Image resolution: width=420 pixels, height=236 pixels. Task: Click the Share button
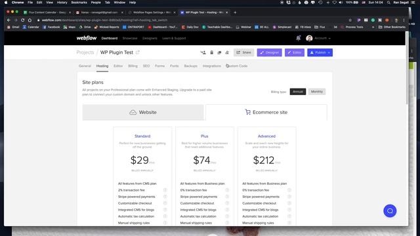243,52
